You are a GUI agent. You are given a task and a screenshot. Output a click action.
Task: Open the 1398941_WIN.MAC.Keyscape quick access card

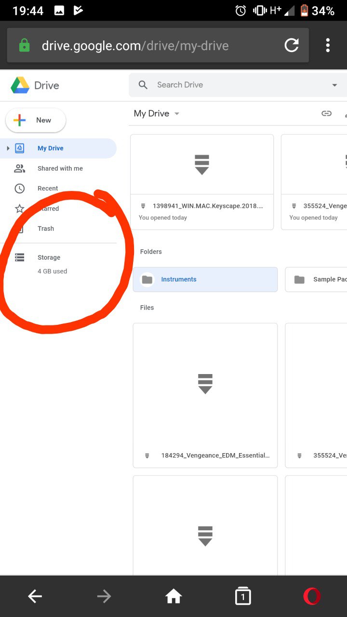[x=202, y=182]
